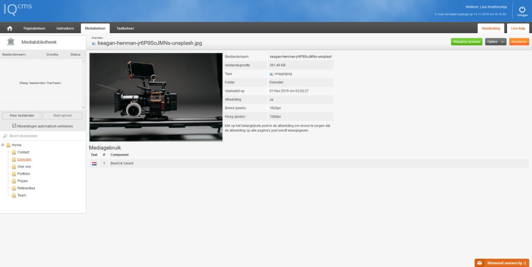The image size is (532, 267).
Task: Click the upload list scrollbar
Action: (84, 84)
